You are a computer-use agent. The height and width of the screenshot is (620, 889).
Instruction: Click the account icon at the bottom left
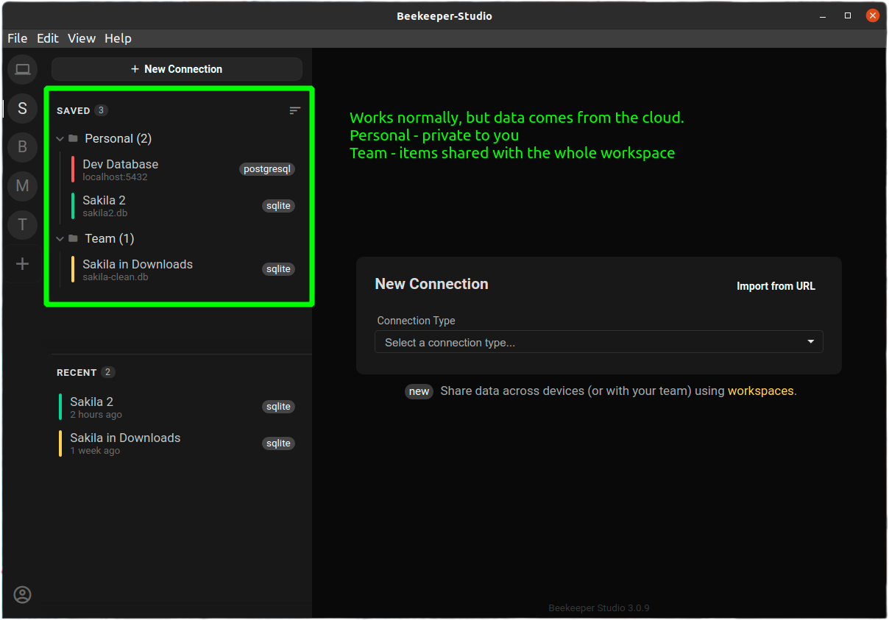(22, 594)
